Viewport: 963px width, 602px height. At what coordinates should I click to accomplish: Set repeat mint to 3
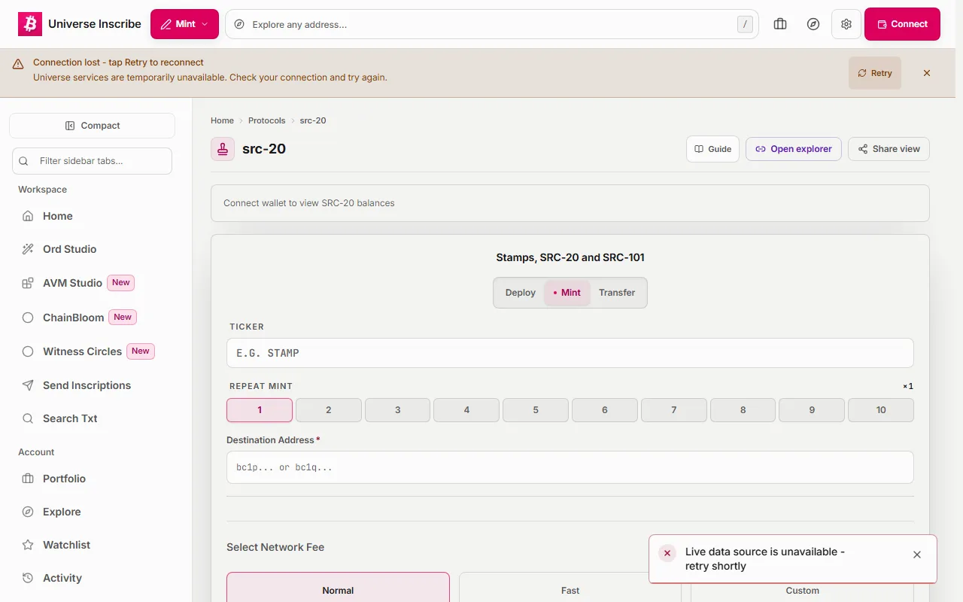coord(398,410)
